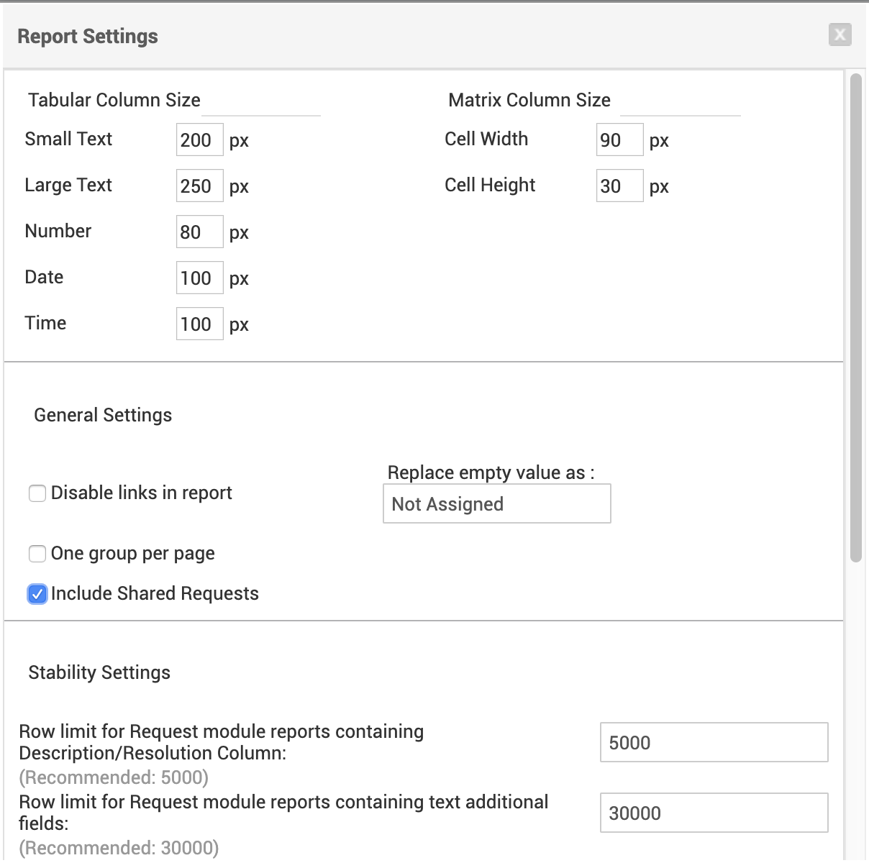The image size is (869, 863).
Task: Click the Report Settings title bar
Action: pos(432,36)
